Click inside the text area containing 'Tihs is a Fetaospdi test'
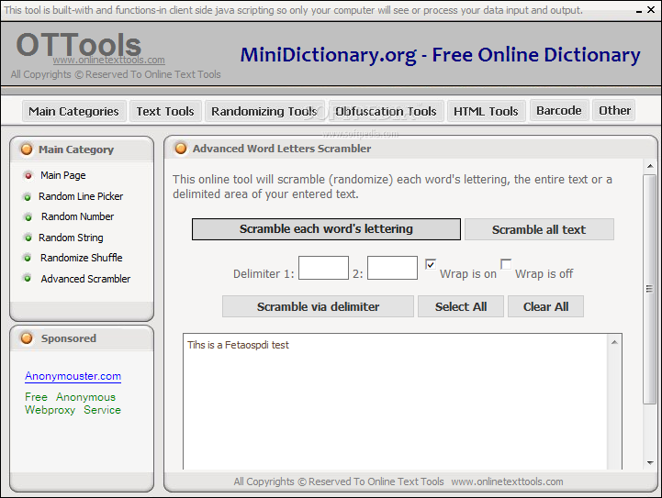Screen dimensions: 662x498 pyautogui.click(x=395, y=401)
